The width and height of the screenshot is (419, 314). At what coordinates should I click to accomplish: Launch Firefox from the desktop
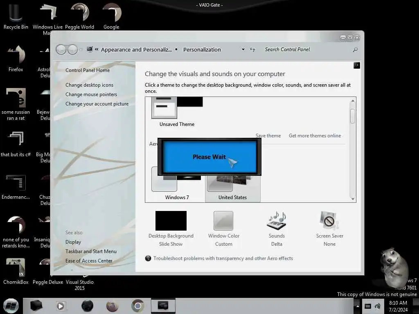coord(16,59)
